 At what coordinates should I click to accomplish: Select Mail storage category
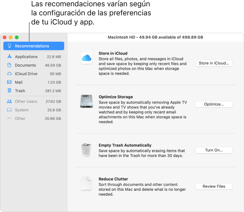point(34,82)
